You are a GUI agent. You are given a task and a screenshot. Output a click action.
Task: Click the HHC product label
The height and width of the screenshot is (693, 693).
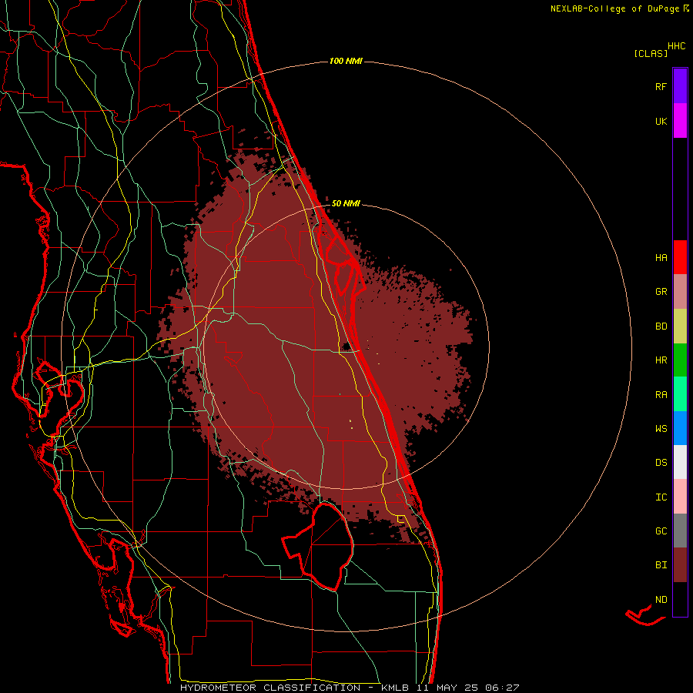[676, 46]
